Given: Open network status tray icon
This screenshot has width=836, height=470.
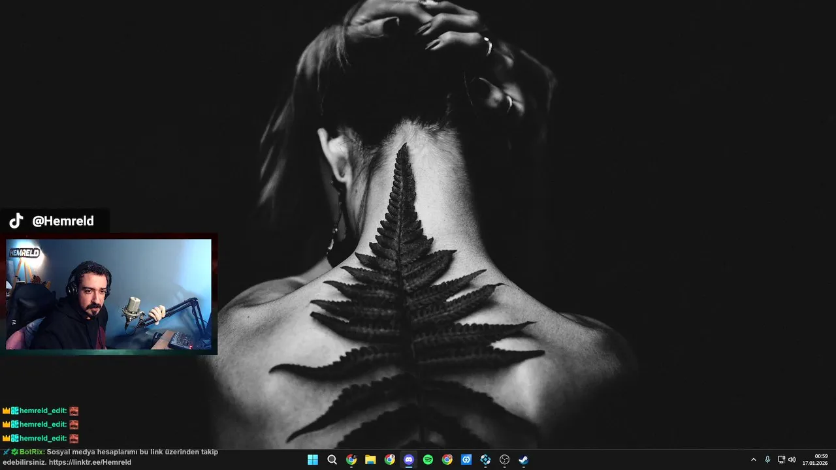Looking at the screenshot, I should click(781, 460).
